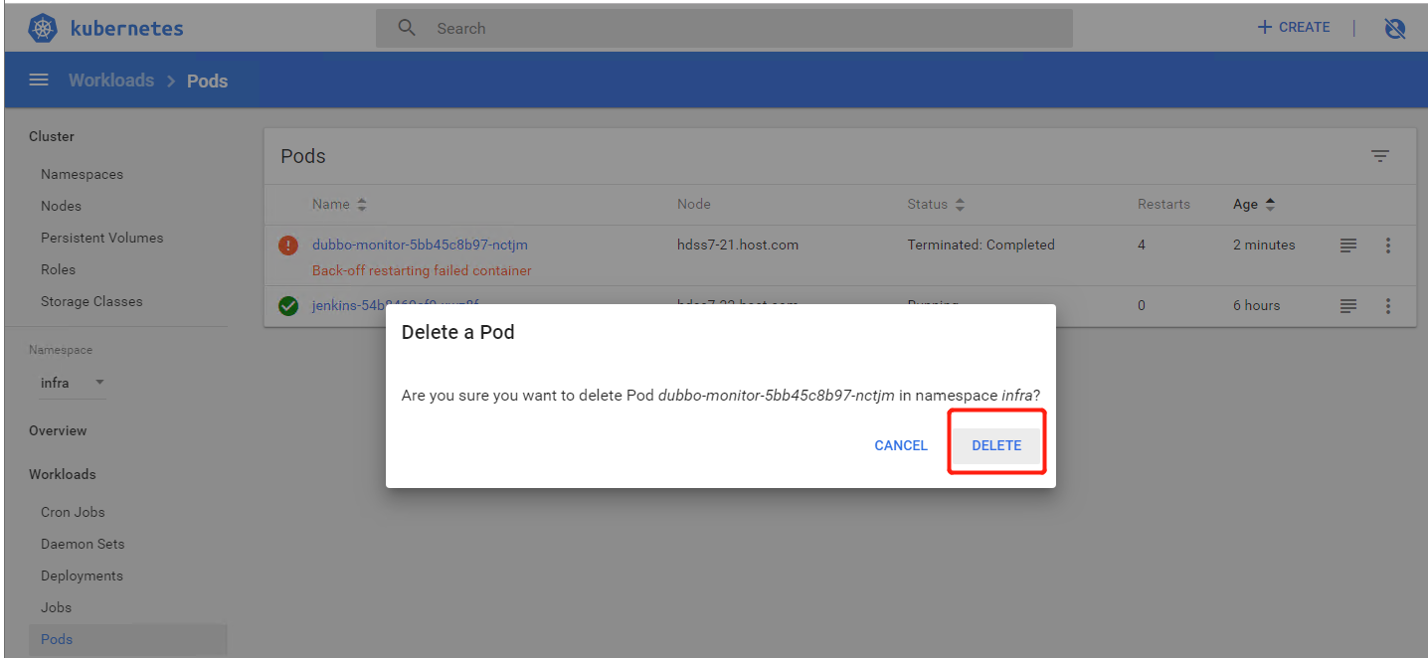1428x658 pixels.
Task: Select Namespaces in Cluster section
Action: [x=82, y=174]
